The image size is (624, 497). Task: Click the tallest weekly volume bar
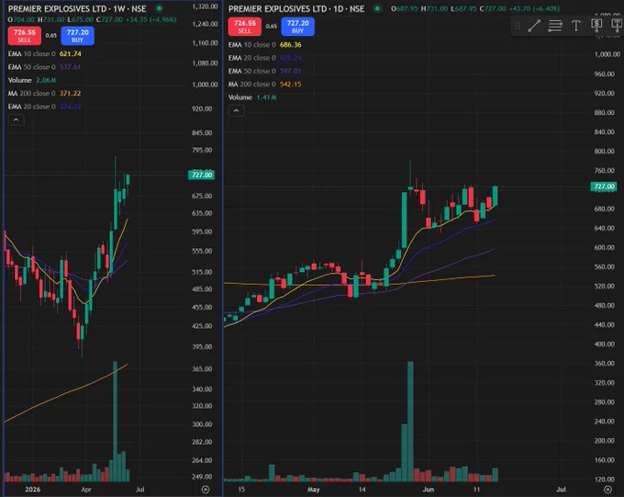coord(115,421)
